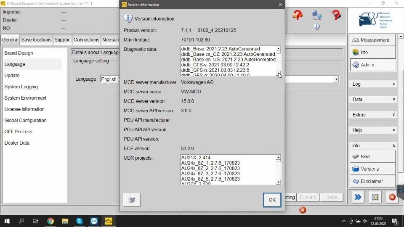Screen dimensions: 404x227
Task: Click the red exit icon in right panel
Action: (x=392, y=198)
